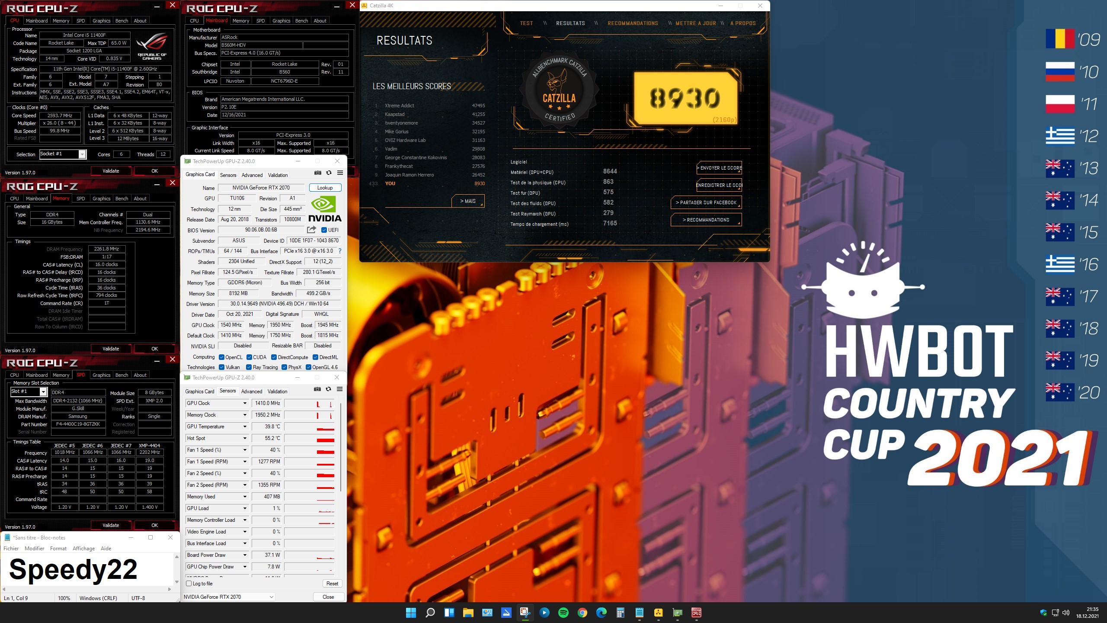The height and width of the screenshot is (623, 1107).
Task: Click Validate in the CPU-Z Memory window
Action: (111, 348)
